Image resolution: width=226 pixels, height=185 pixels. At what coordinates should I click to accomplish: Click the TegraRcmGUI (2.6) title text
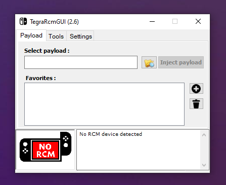54,22
